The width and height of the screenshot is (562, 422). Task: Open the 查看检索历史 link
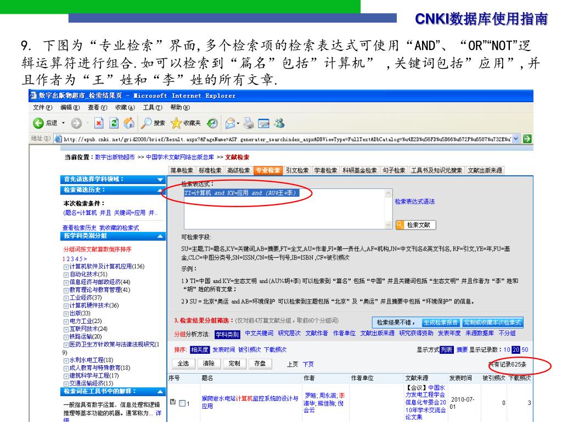(79, 228)
